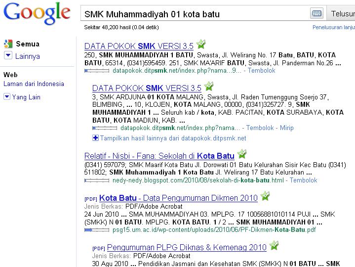Star the first DATA POKOK SMK VERSI 3.5 result

201,44
